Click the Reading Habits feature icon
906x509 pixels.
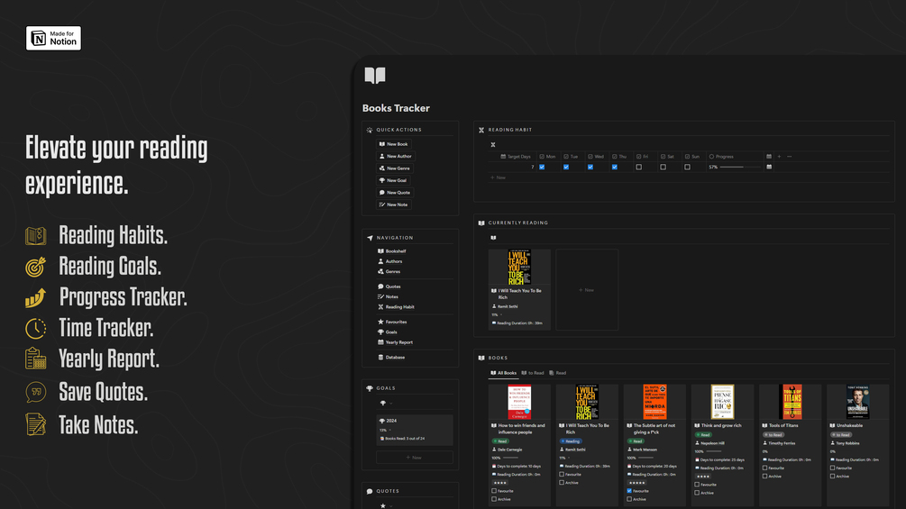36,235
